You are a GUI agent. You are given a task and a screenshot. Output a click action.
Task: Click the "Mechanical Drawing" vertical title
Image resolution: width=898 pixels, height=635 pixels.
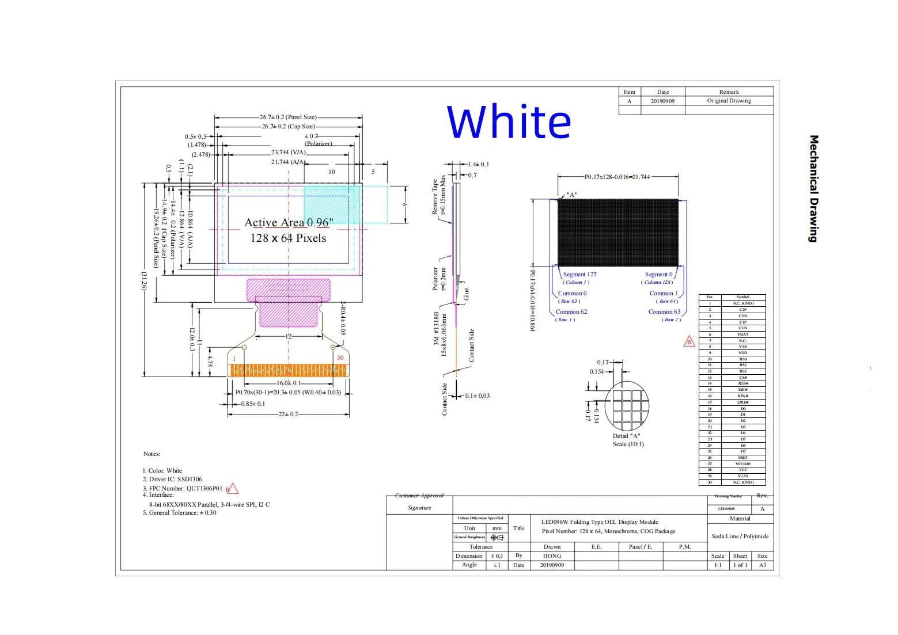click(813, 189)
